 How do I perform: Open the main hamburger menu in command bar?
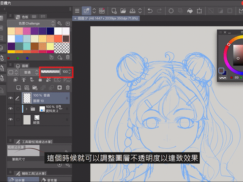coord(77,11)
